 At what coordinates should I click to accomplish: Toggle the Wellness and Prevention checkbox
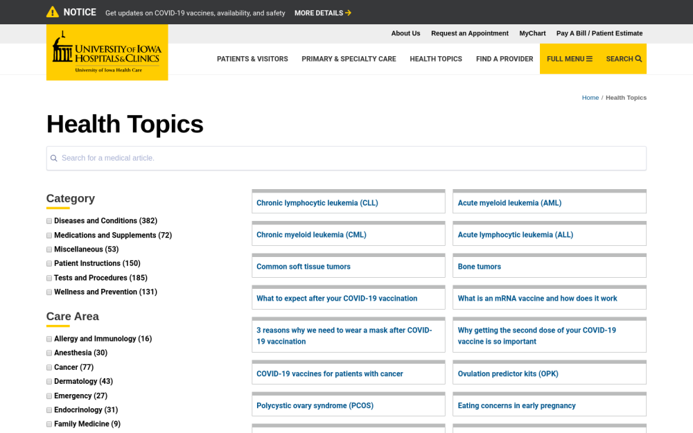pyautogui.click(x=49, y=292)
